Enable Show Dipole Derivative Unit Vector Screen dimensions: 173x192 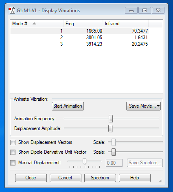tap(13, 152)
